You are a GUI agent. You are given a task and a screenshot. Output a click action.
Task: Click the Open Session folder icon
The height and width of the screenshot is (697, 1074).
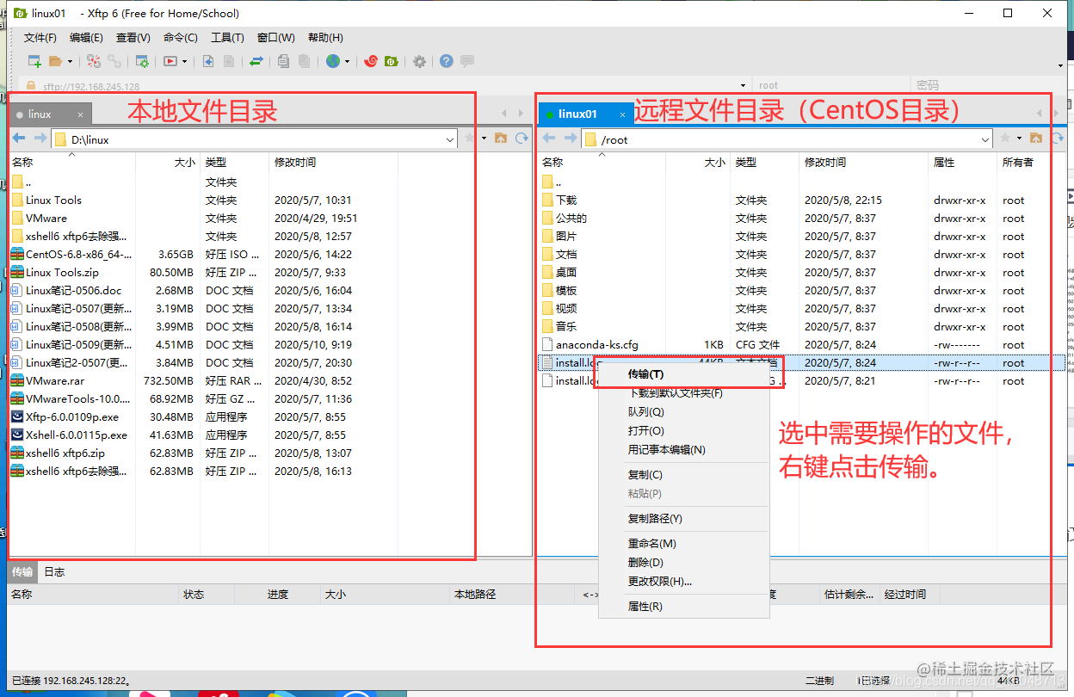[x=56, y=61]
